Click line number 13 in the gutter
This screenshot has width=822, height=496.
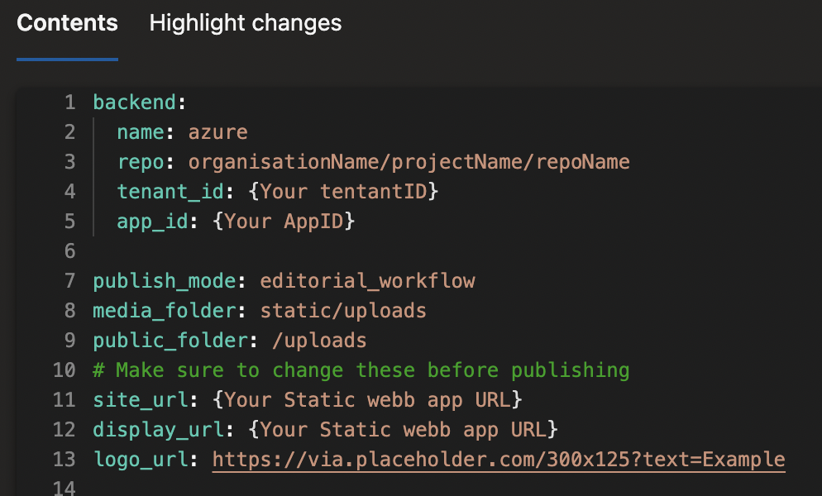(64, 460)
